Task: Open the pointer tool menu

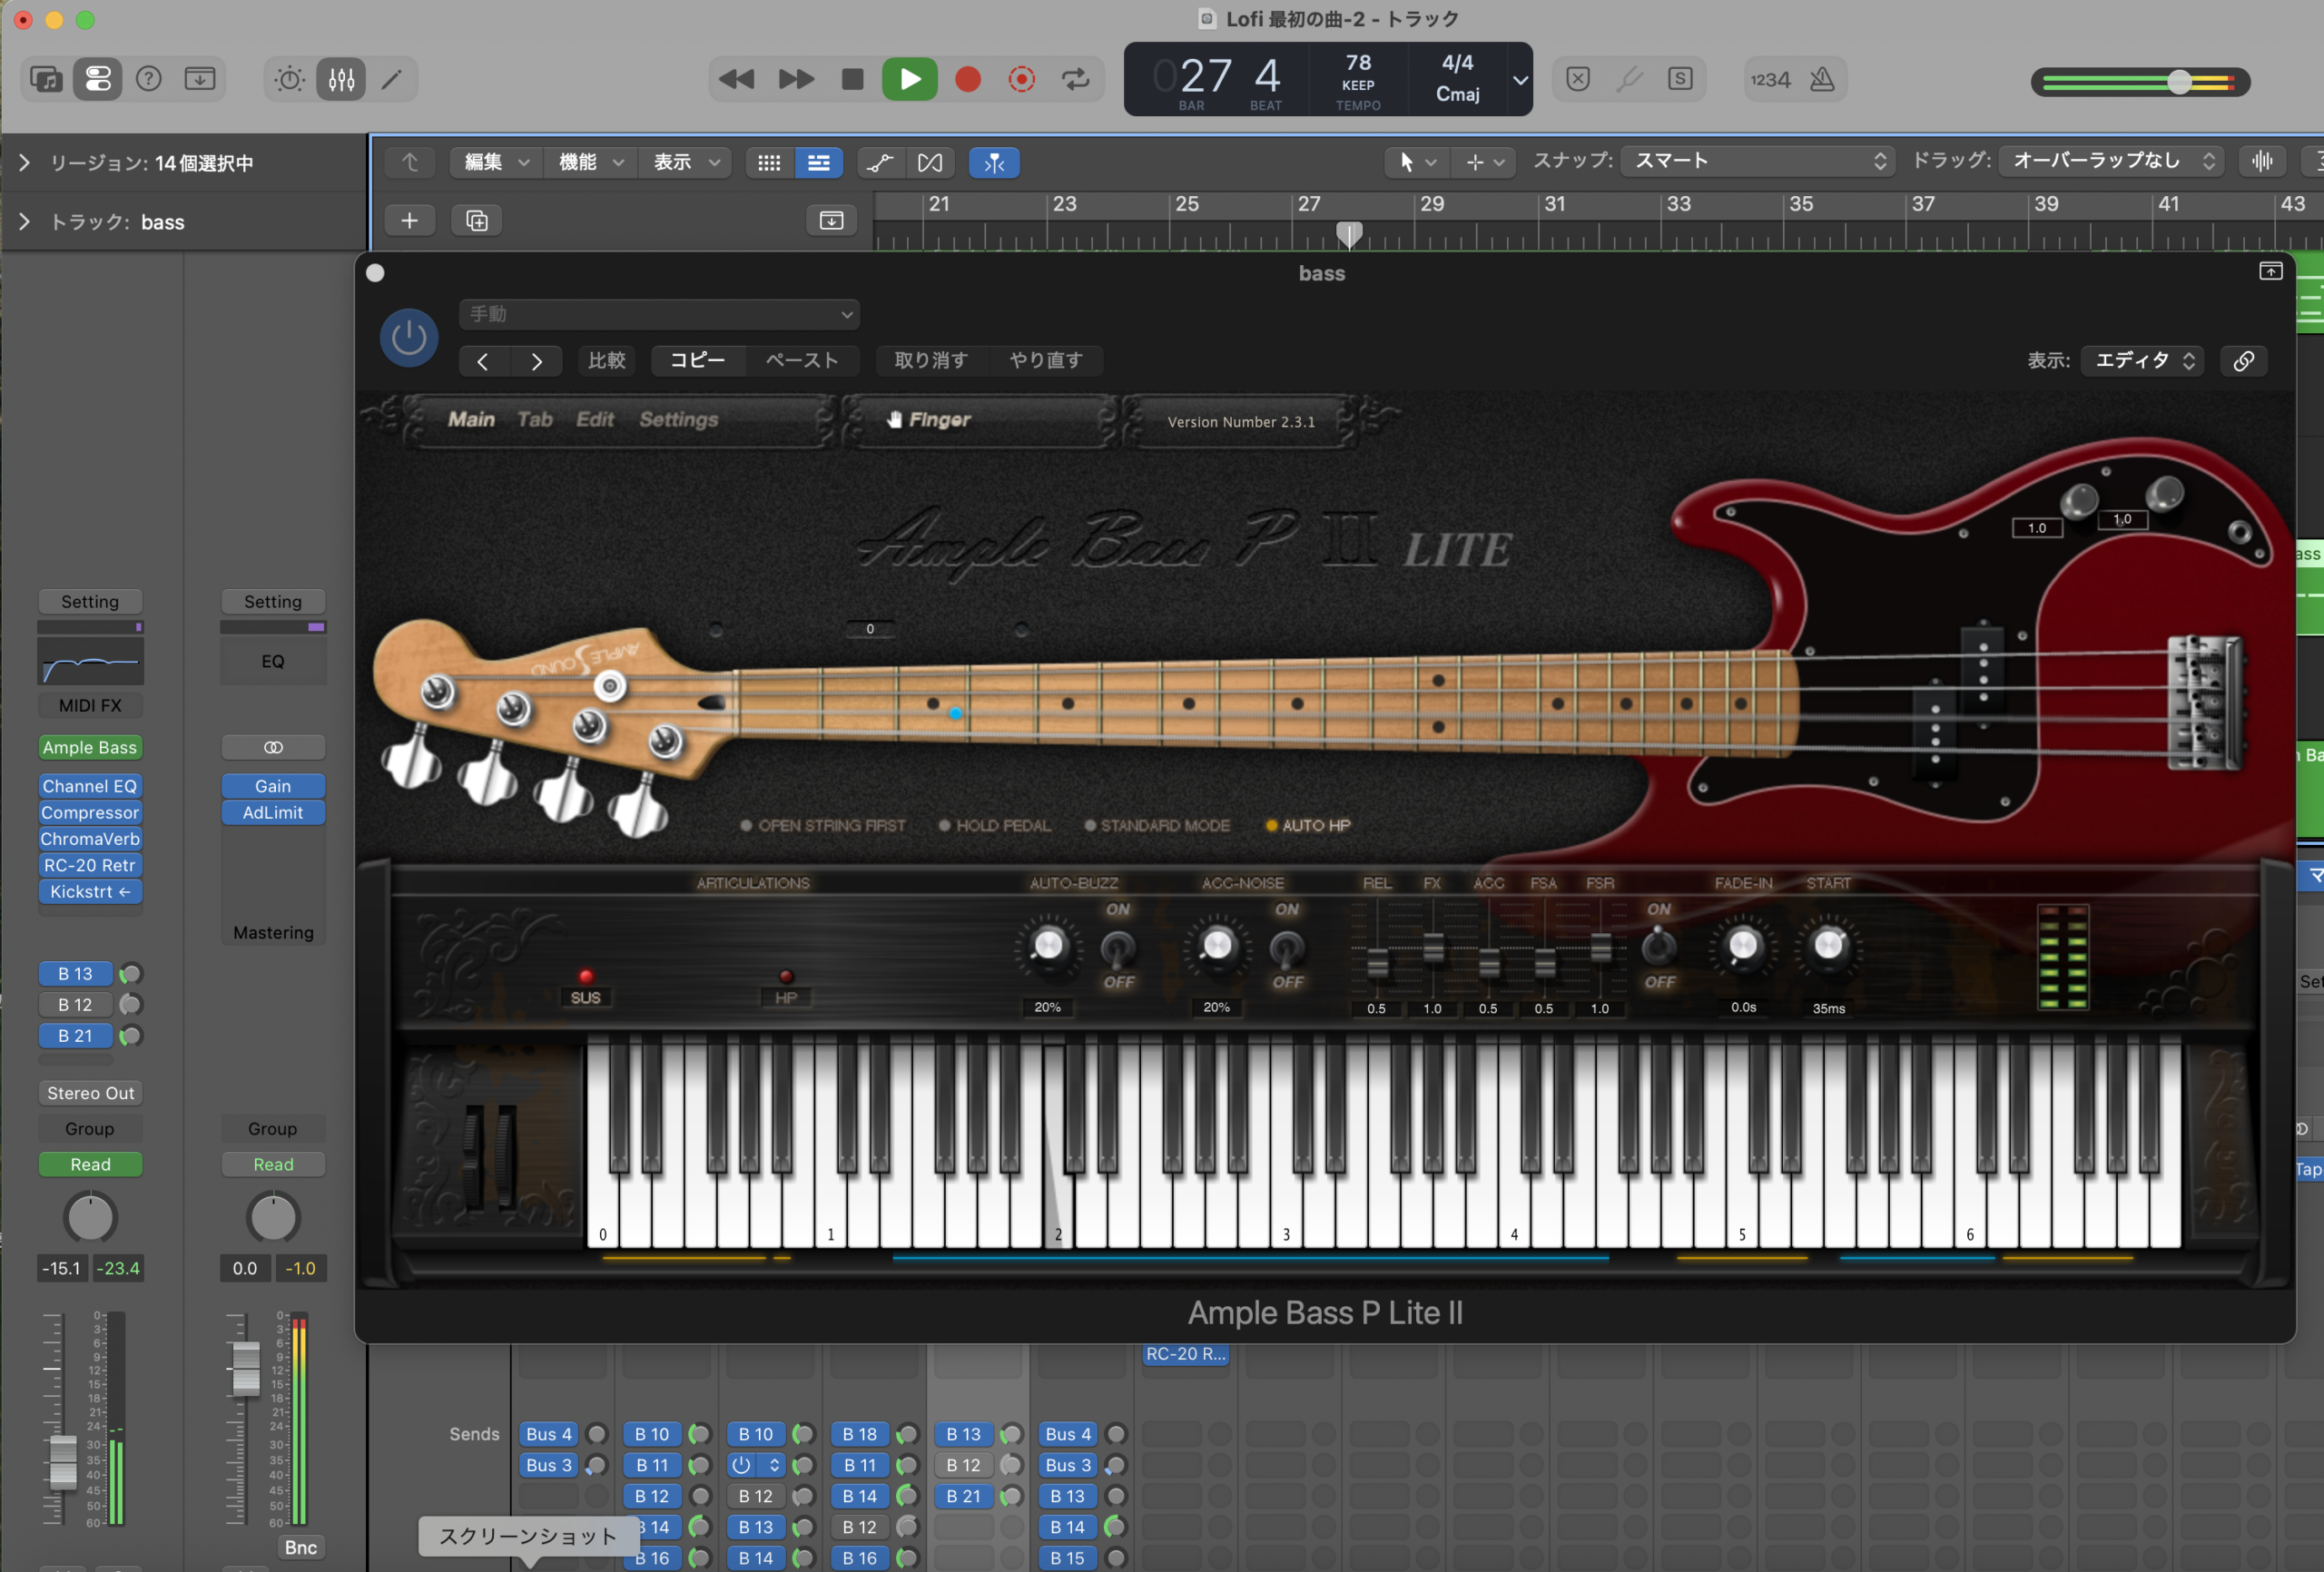Action: point(1417,162)
